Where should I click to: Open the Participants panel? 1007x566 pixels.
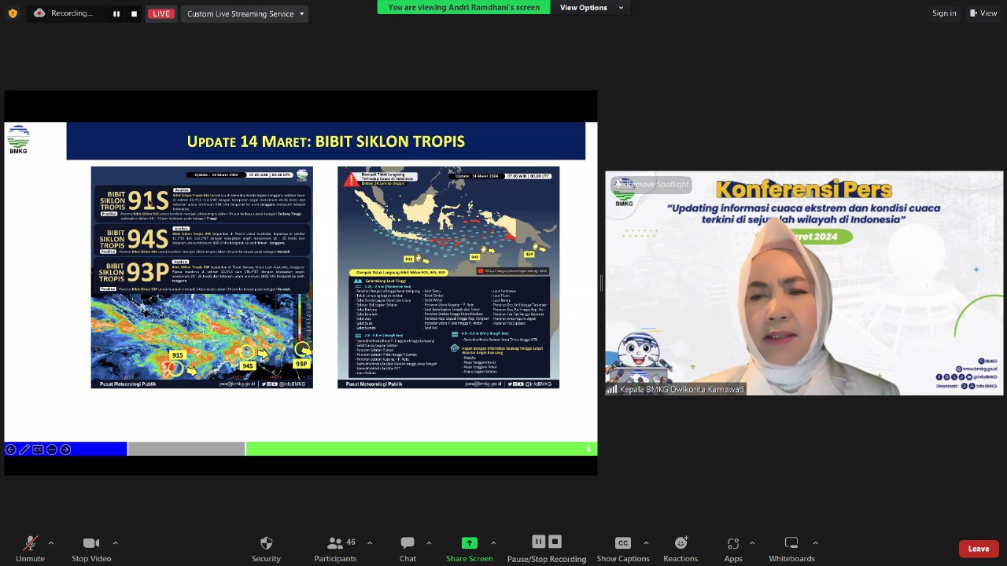[335, 543]
